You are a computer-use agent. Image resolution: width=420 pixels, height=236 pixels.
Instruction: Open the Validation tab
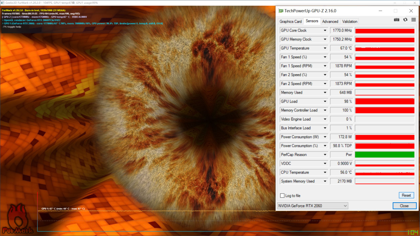click(x=350, y=21)
